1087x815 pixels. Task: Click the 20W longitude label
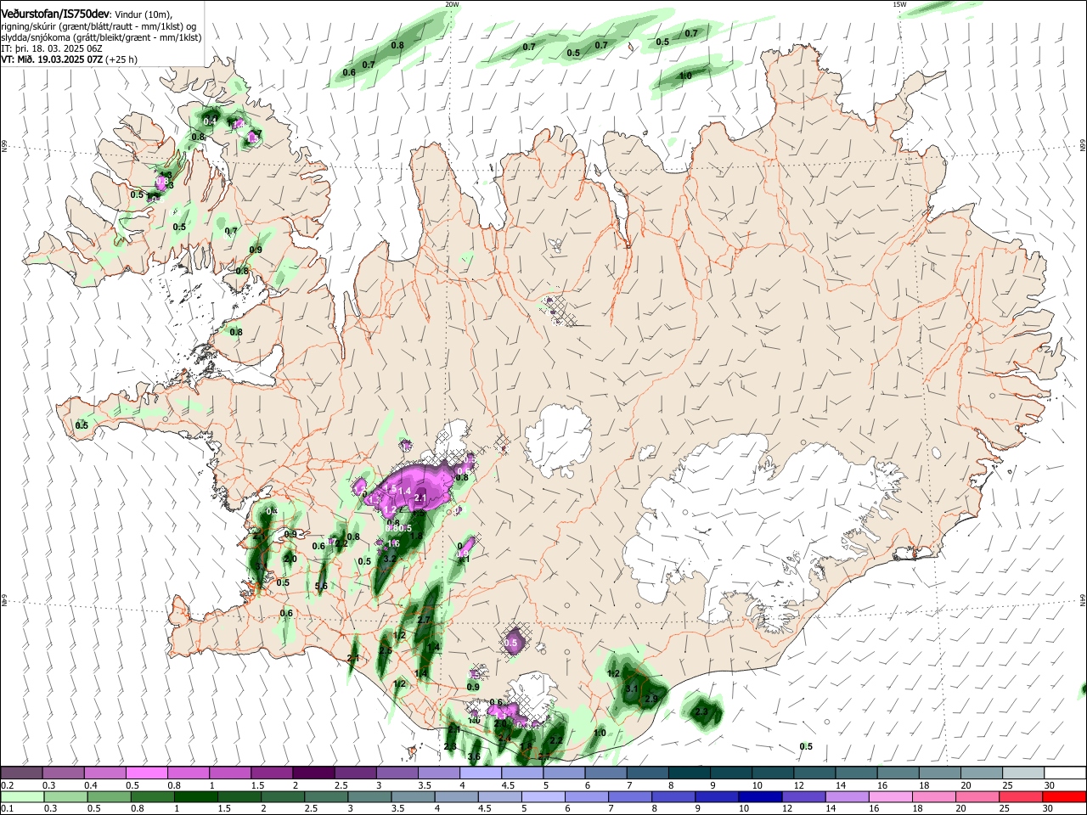tap(452, 4)
